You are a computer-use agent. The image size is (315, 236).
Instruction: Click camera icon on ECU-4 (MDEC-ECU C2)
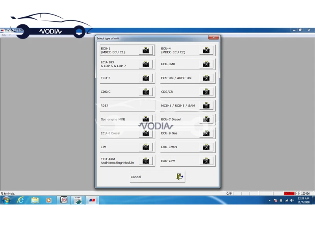[x=206, y=50]
